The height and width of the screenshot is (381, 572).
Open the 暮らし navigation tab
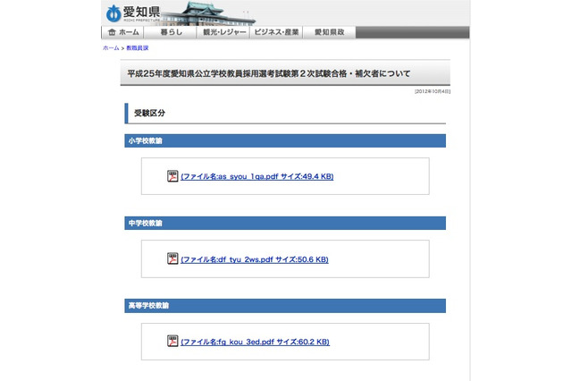coord(172,31)
